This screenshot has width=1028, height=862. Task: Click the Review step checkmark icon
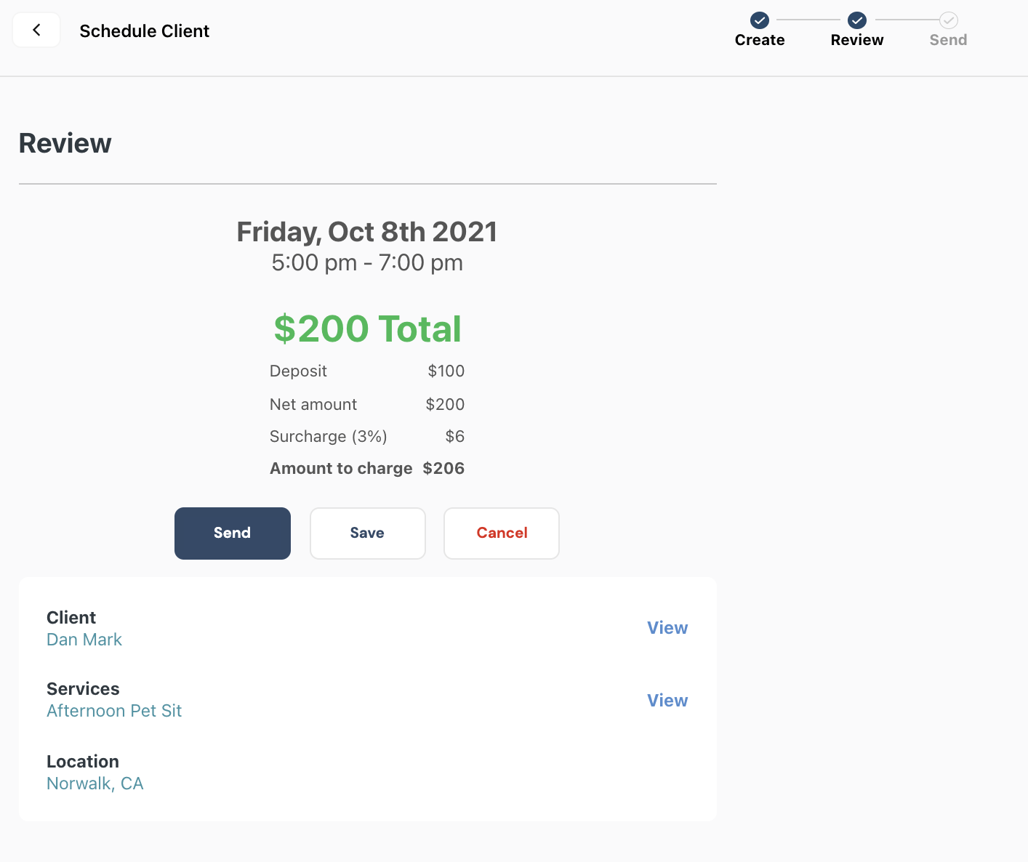[x=857, y=20]
